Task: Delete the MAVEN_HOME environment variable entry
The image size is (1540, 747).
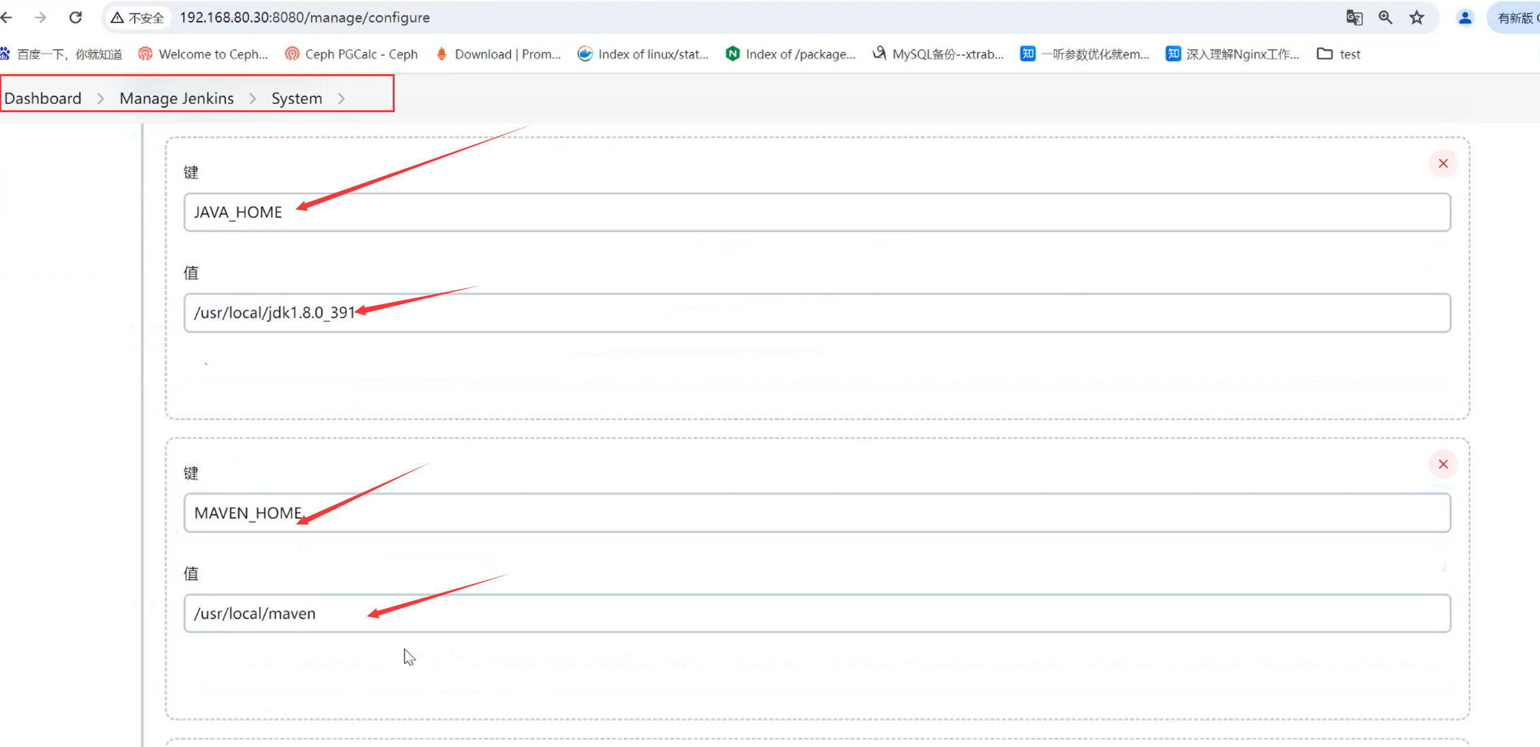Action: click(x=1443, y=464)
